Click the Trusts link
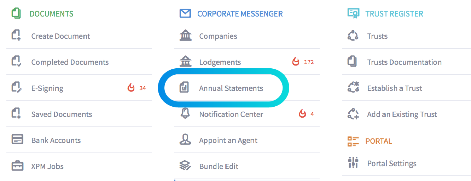This screenshot has width=471, height=181. 377,36
